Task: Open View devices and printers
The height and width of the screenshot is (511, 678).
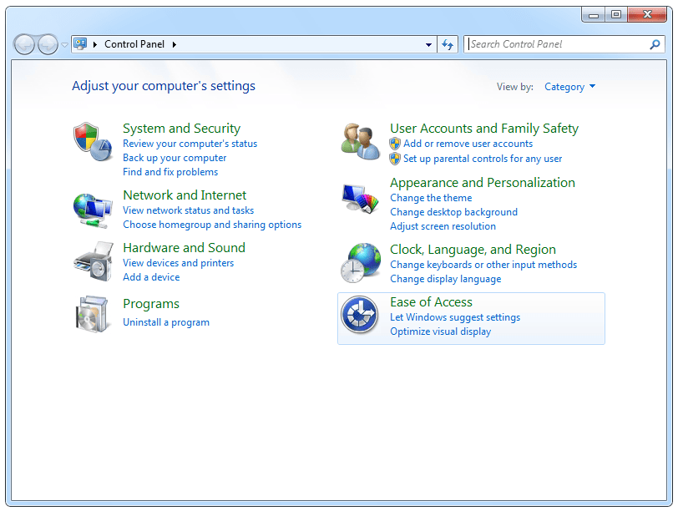Action: [178, 263]
